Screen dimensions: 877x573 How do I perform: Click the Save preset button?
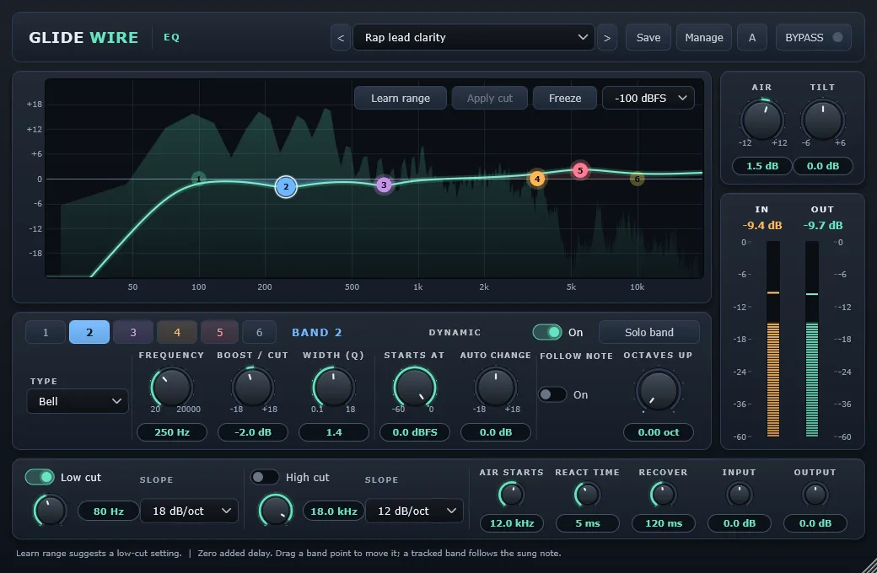(648, 37)
